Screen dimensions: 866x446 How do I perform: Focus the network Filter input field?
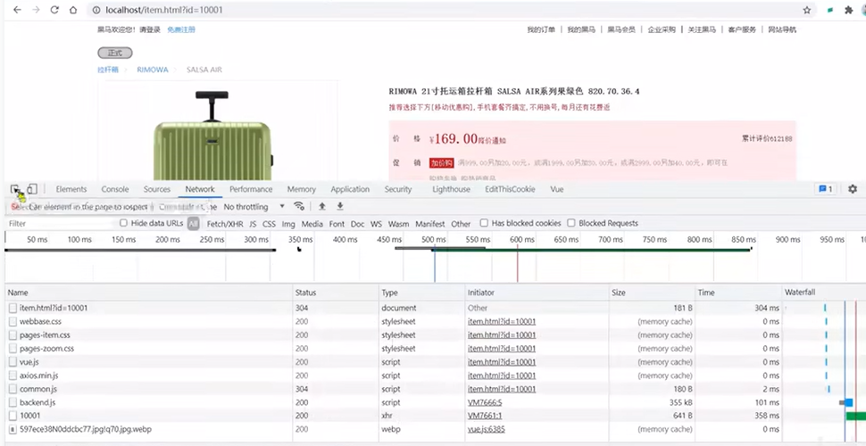point(61,224)
